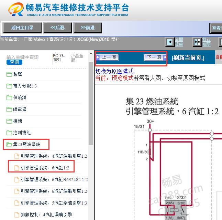222x220 pixels.
Task: Open 排氣控制，4汽缸渦輪引擎 entry
Action: point(46,215)
